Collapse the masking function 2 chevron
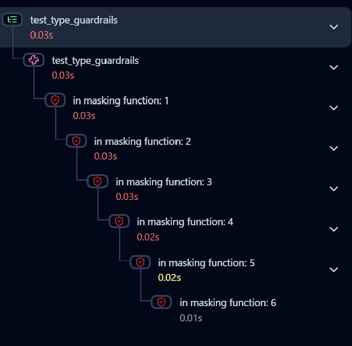This screenshot has height=346, width=352. (334, 148)
